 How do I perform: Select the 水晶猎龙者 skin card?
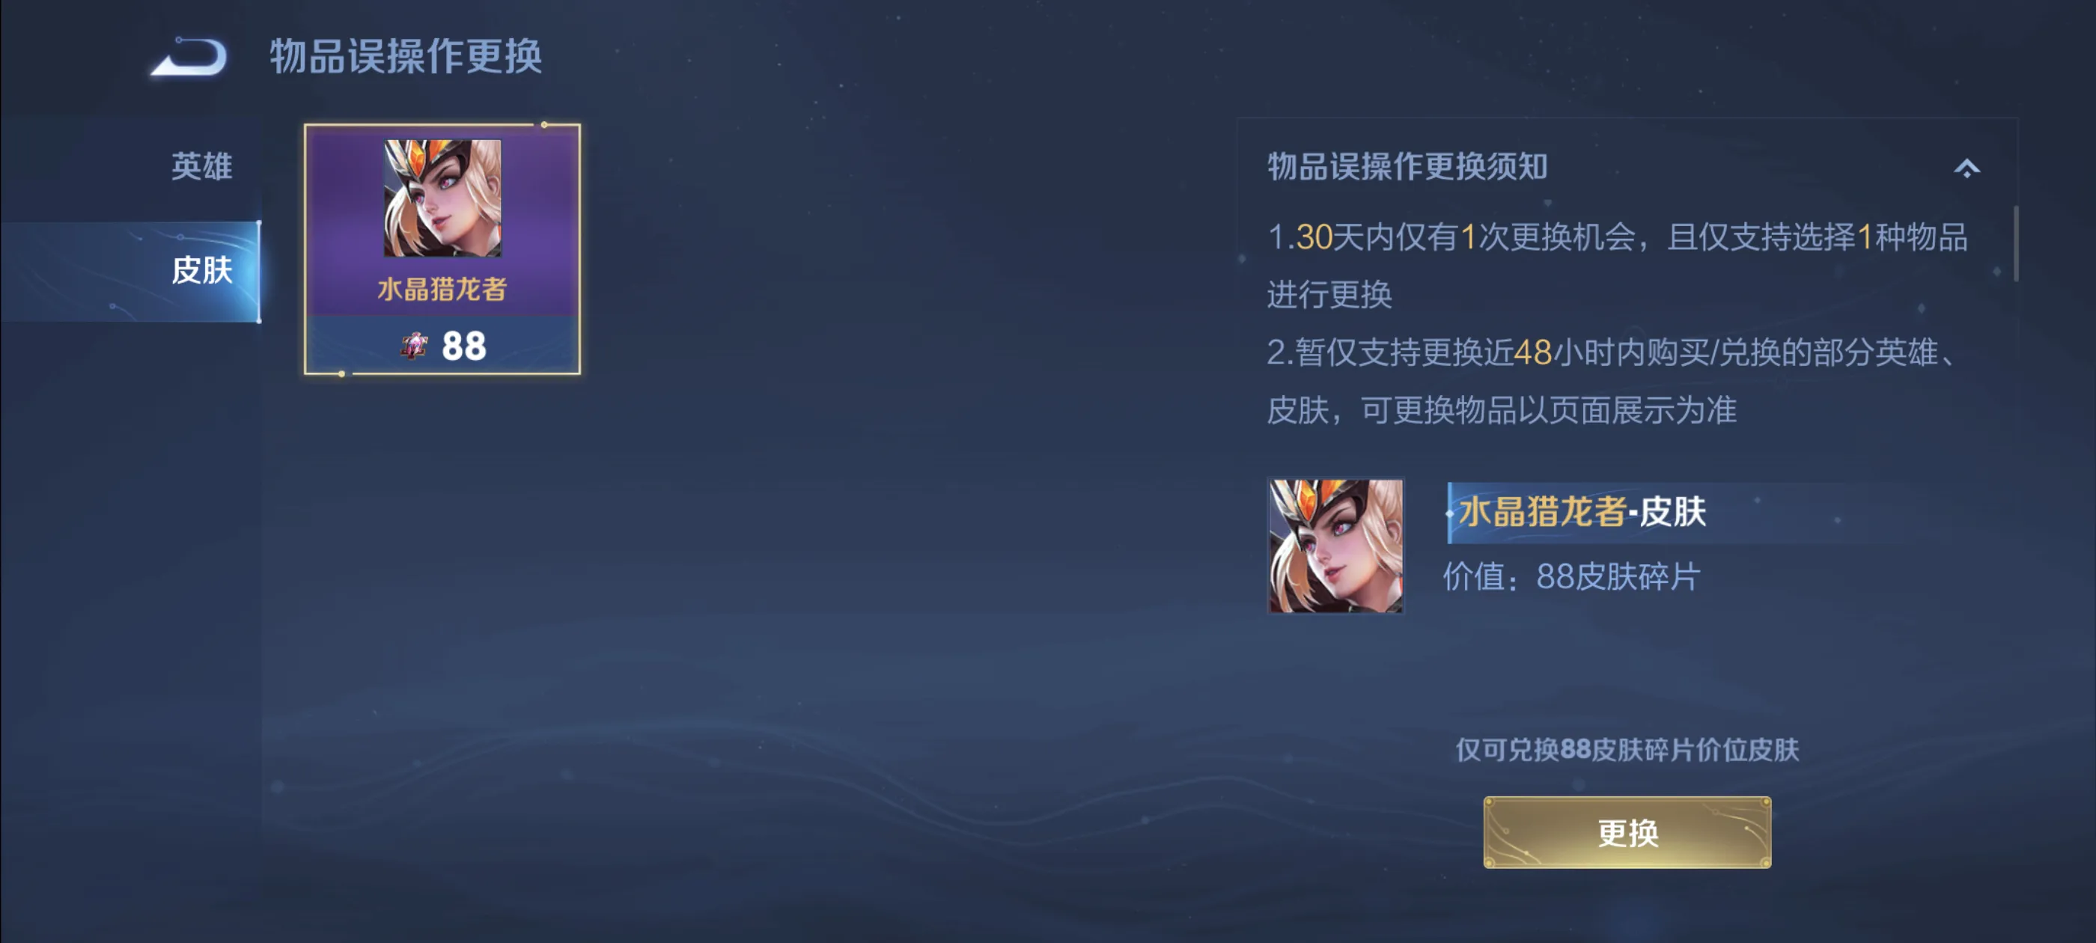[x=442, y=249]
